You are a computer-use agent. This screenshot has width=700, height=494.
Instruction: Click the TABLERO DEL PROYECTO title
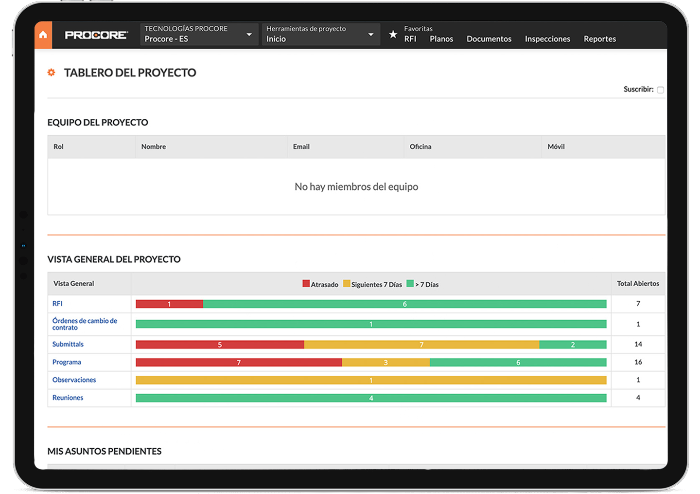tap(130, 73)
